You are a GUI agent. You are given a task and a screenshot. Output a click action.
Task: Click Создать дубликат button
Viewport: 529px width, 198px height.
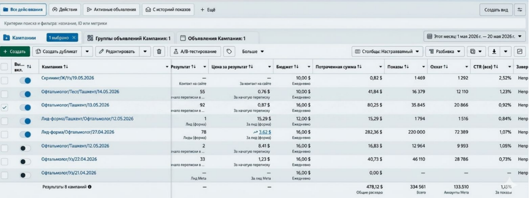(x=58, y=52)
